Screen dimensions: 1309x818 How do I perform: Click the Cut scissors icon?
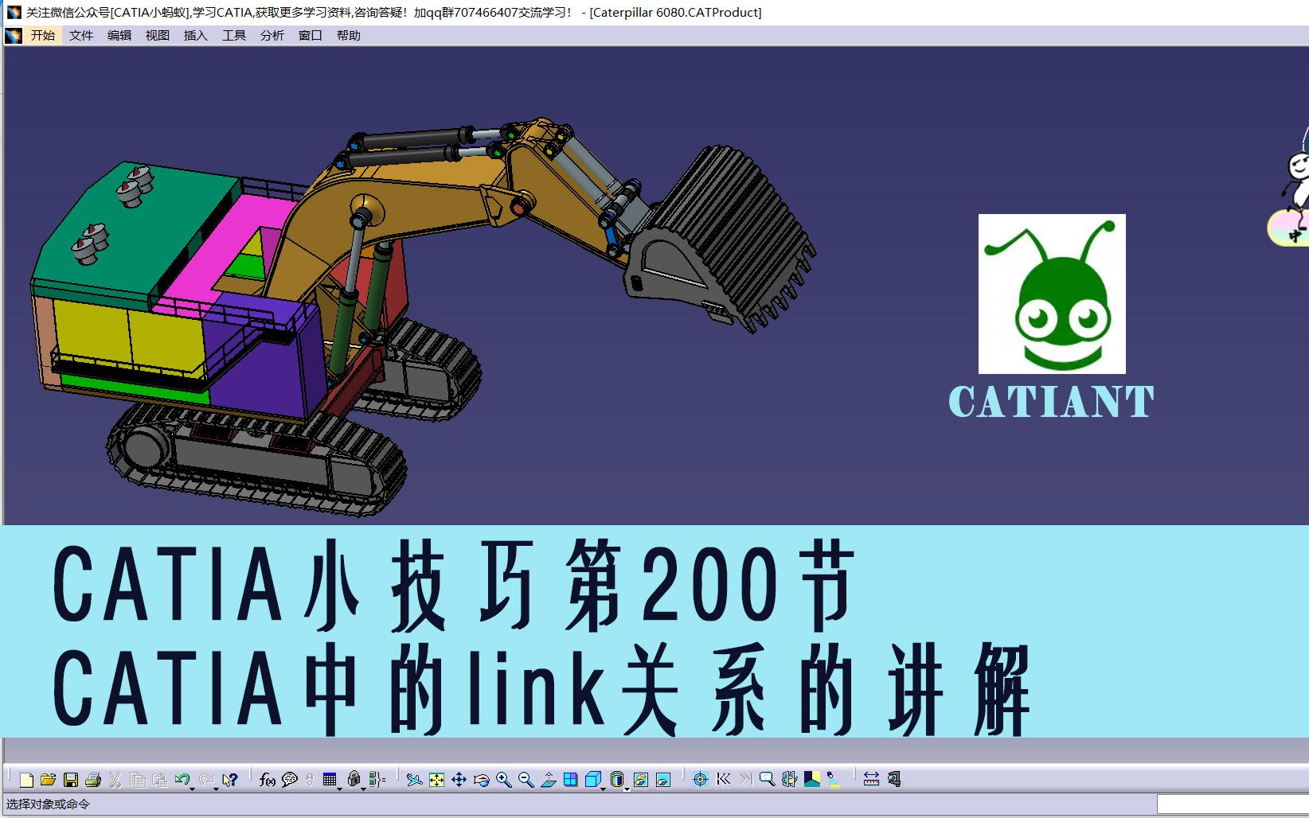115,780
